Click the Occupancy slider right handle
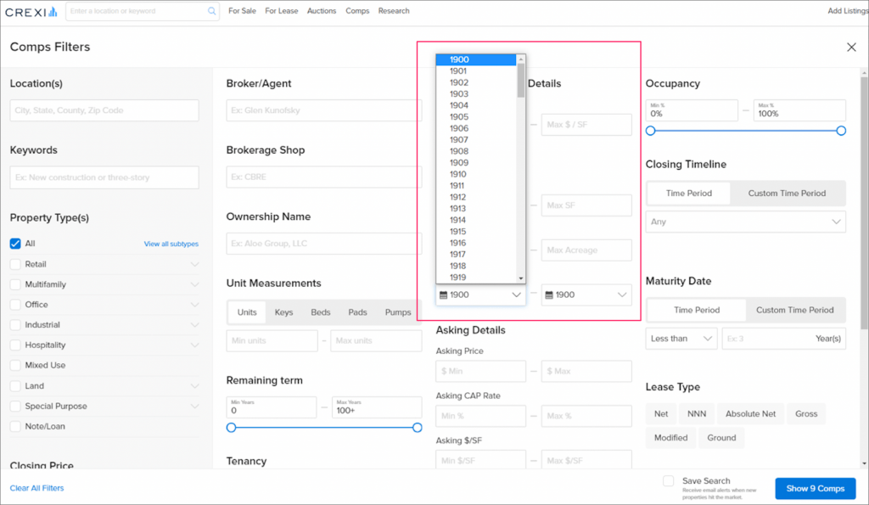Viewport: 869px width, 505px height. point(841,131)
